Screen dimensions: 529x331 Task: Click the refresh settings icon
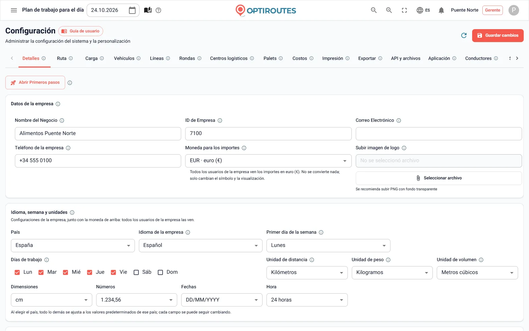click(464, 35)
